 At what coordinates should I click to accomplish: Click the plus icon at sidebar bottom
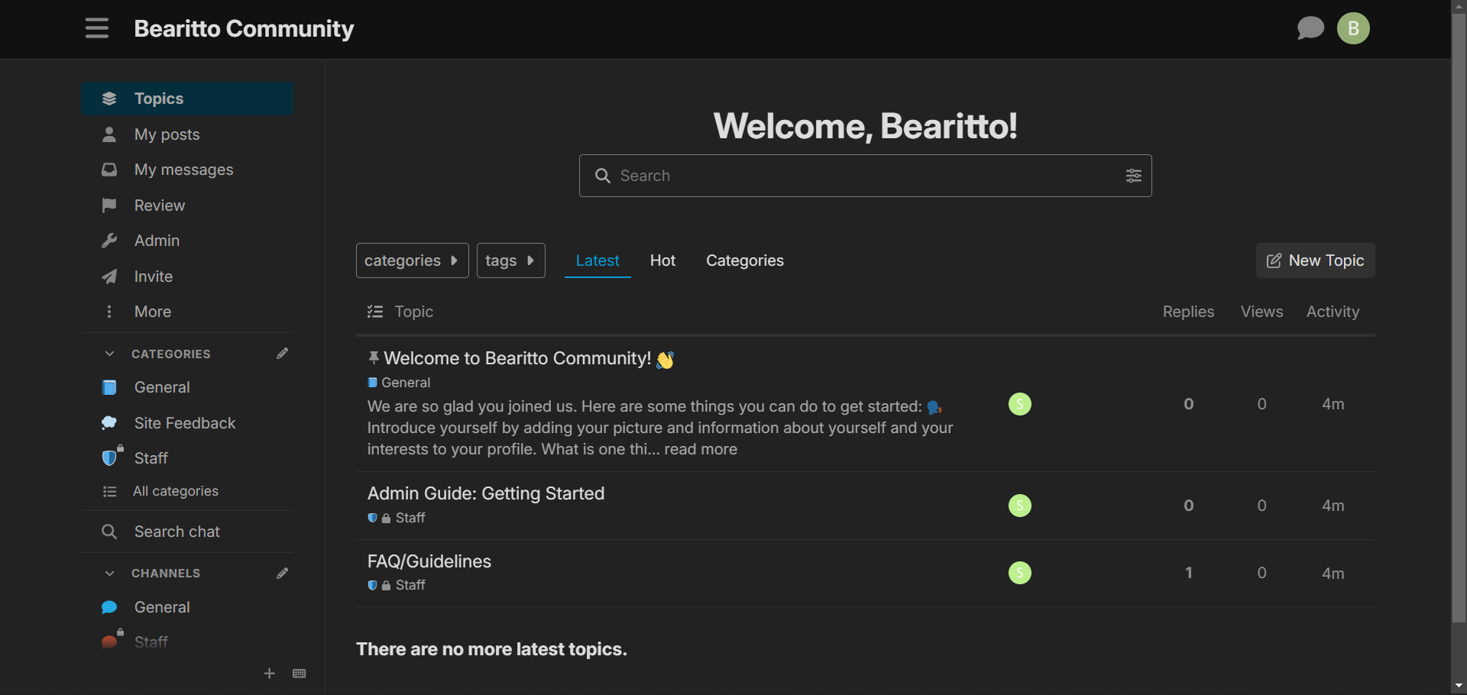tap(269, 674)
